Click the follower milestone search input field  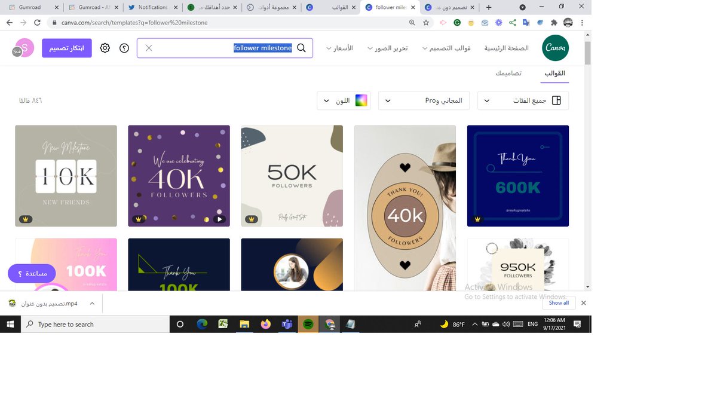pyautogui.click(x=225, y=48)
